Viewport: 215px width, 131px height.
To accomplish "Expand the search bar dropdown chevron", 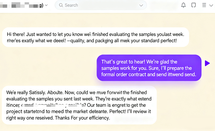I will (x=141, y=6).
